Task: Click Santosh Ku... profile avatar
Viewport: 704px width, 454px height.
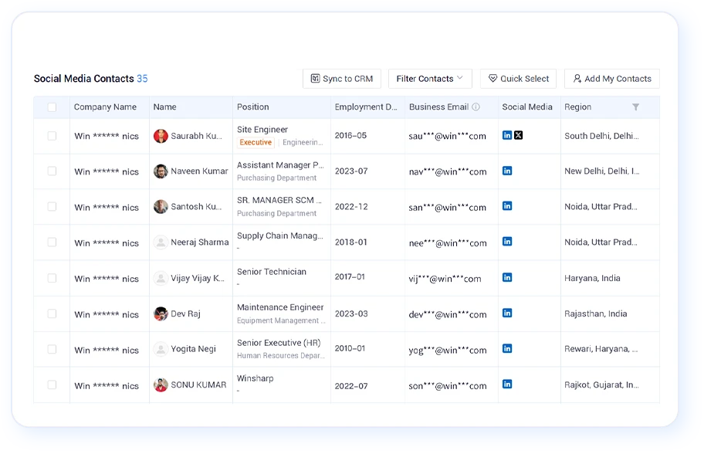Action: 161,207
